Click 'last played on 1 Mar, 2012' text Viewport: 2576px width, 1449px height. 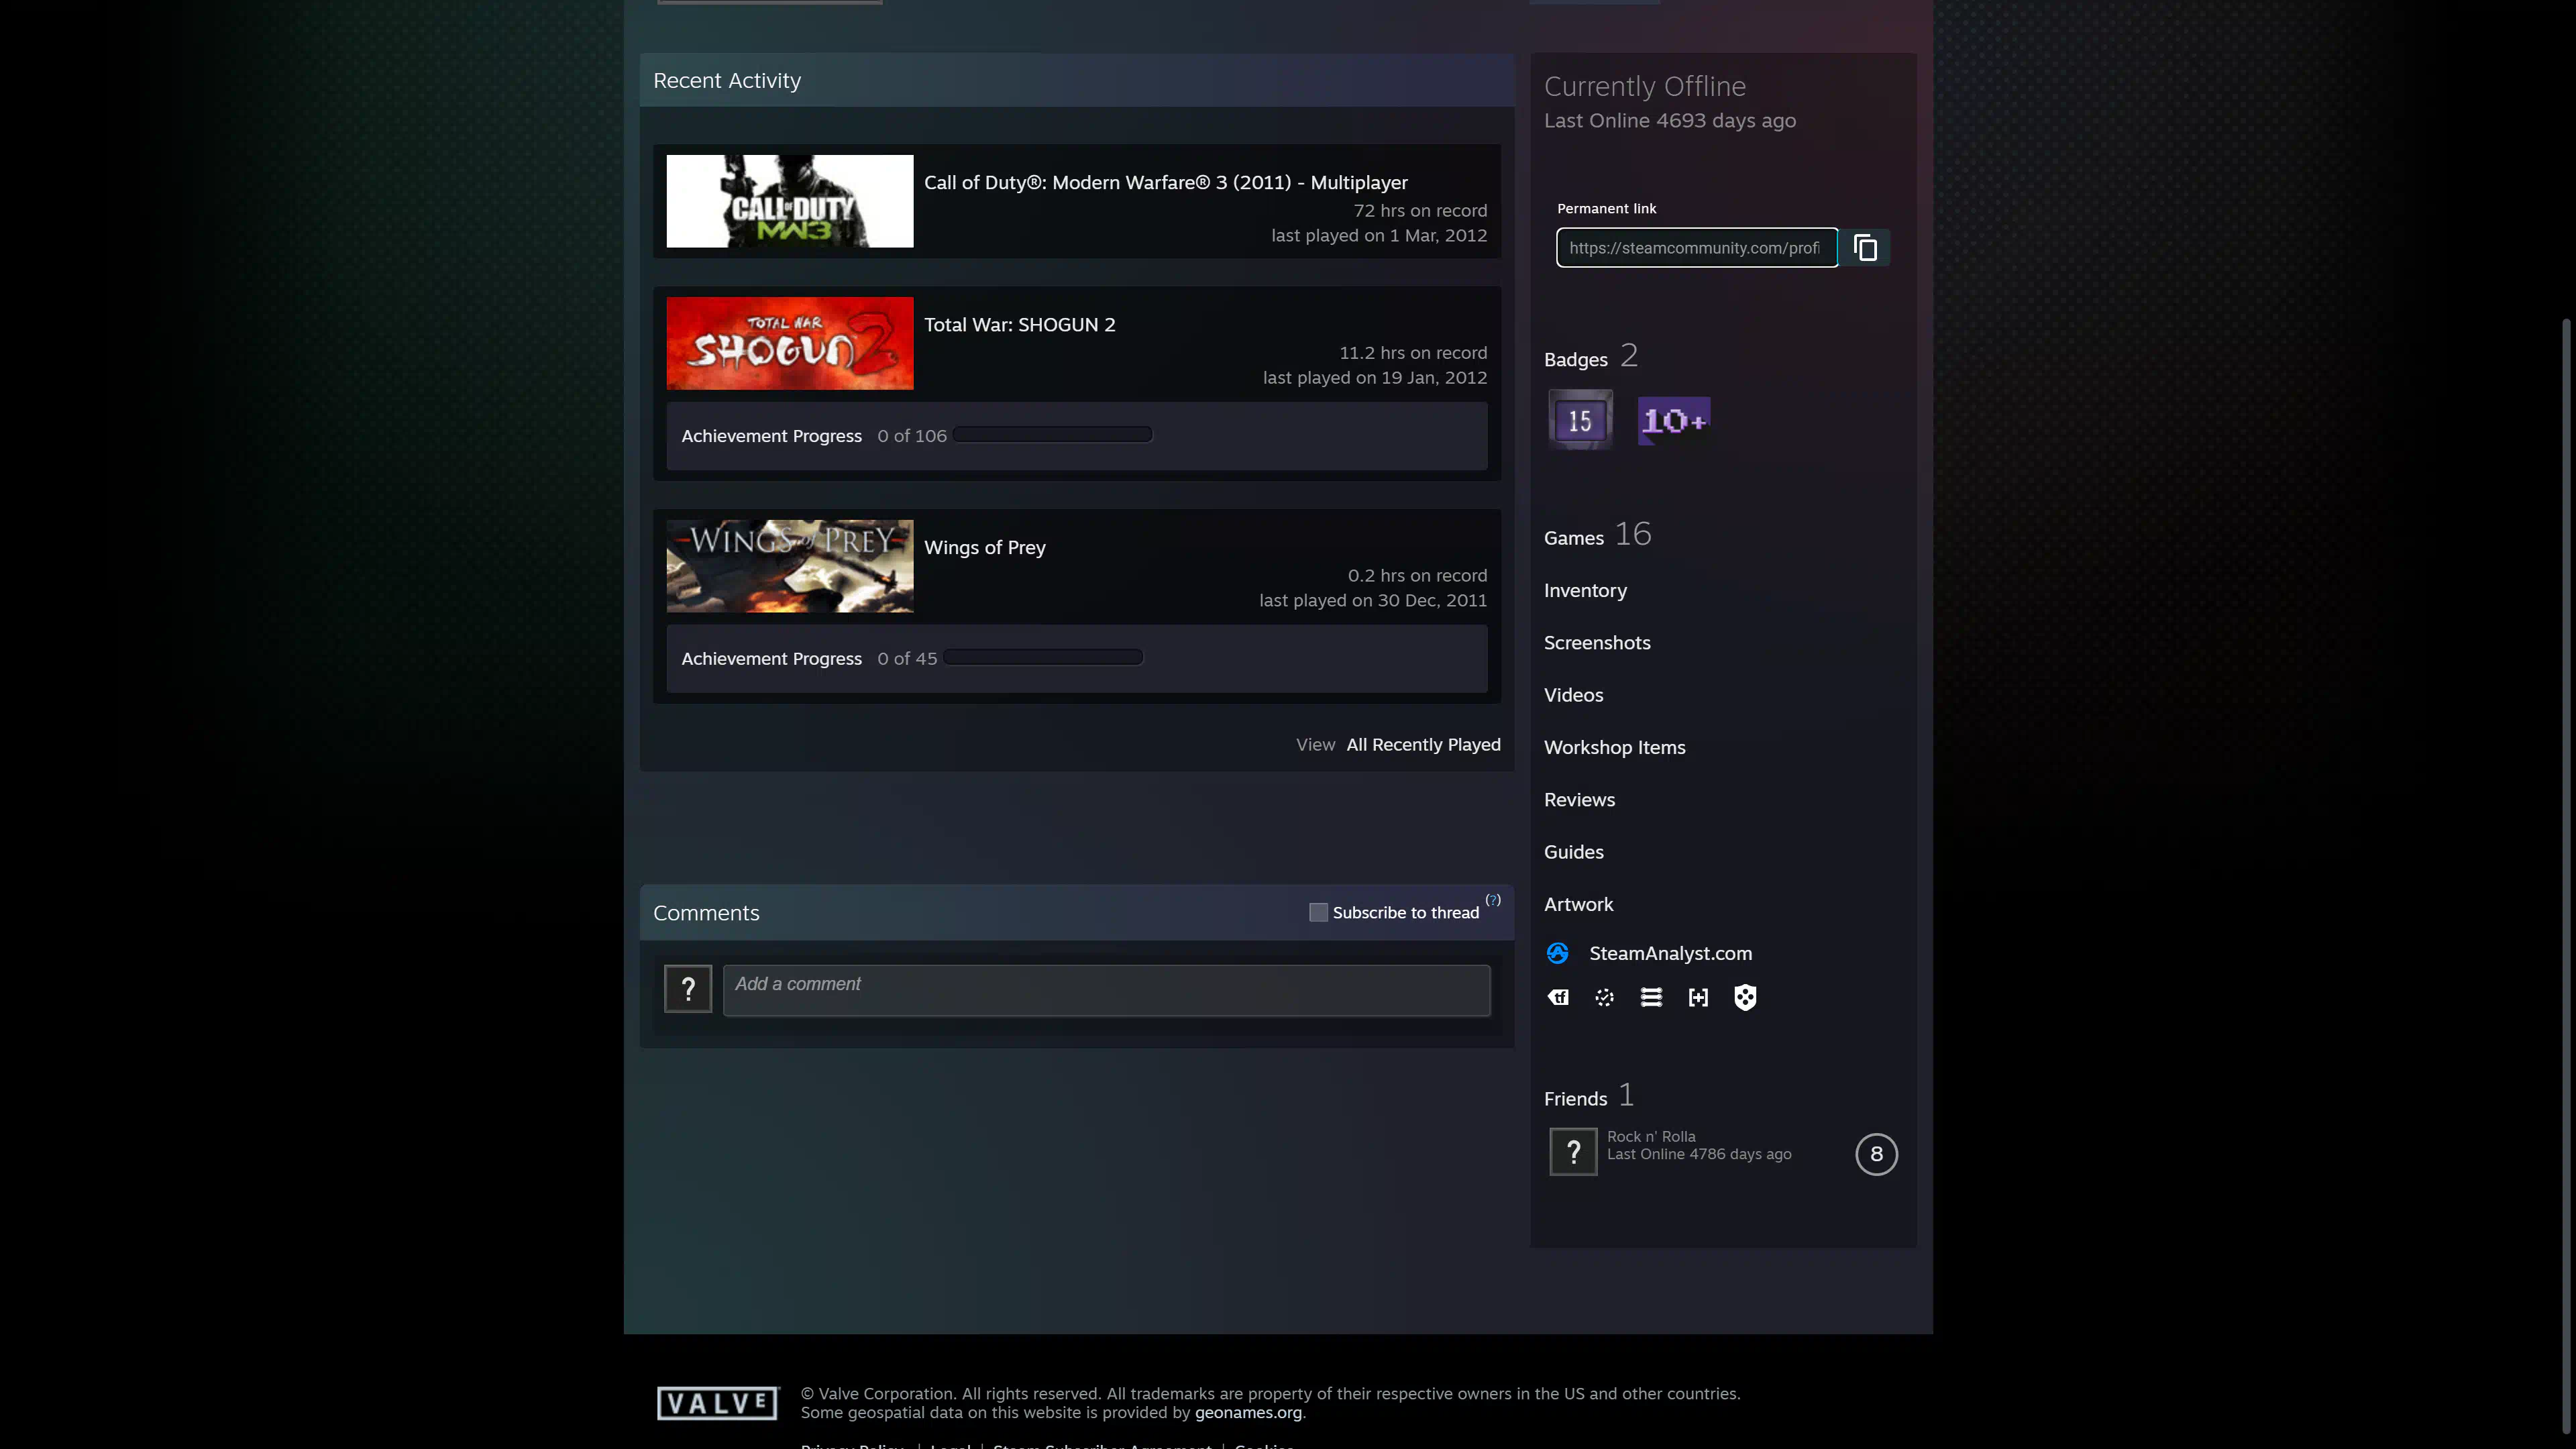click(x=1379, y=235)
